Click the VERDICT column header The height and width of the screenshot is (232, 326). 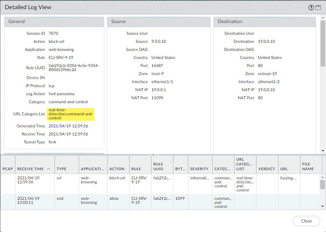coord(267,169)
